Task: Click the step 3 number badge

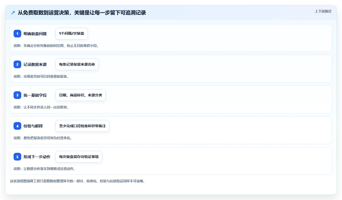Action: coord(17,95)
